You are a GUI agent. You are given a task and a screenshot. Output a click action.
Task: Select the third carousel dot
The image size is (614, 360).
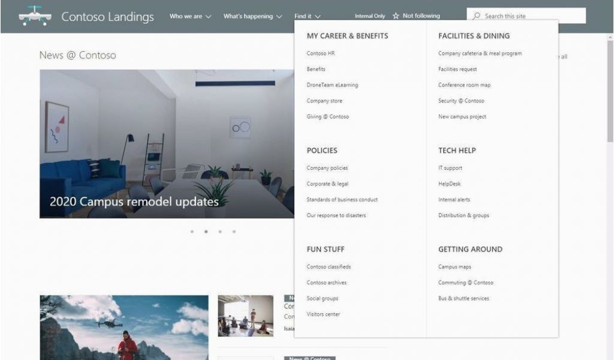220,232
